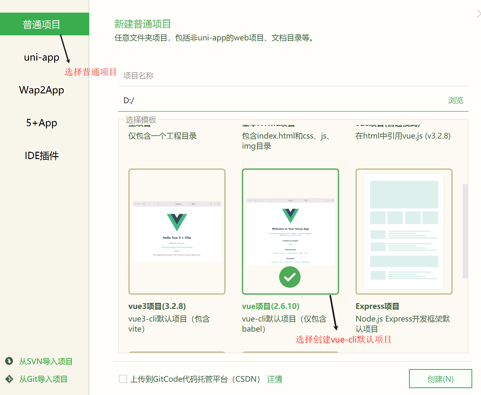
Task: Open the Wap2App project type
Action: coord(42,90)
